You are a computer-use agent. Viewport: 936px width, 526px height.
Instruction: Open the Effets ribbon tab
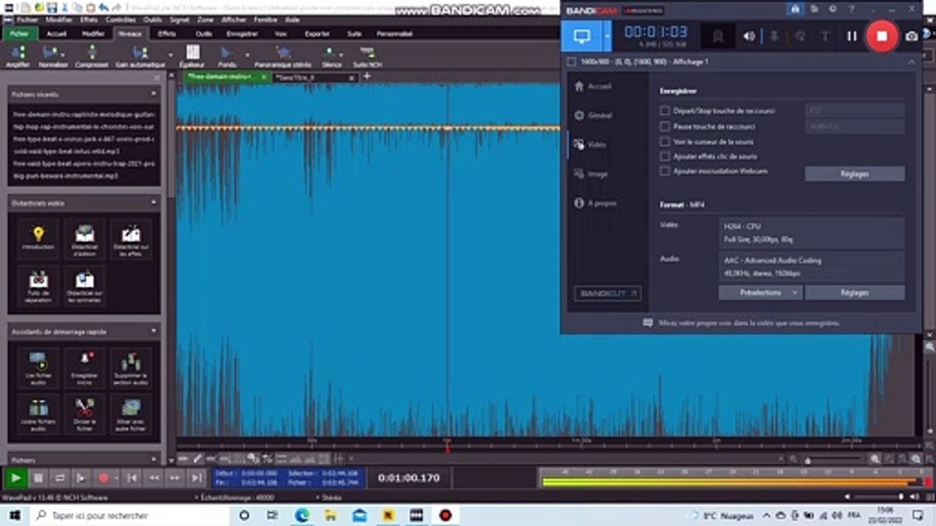tap(167, 34)
